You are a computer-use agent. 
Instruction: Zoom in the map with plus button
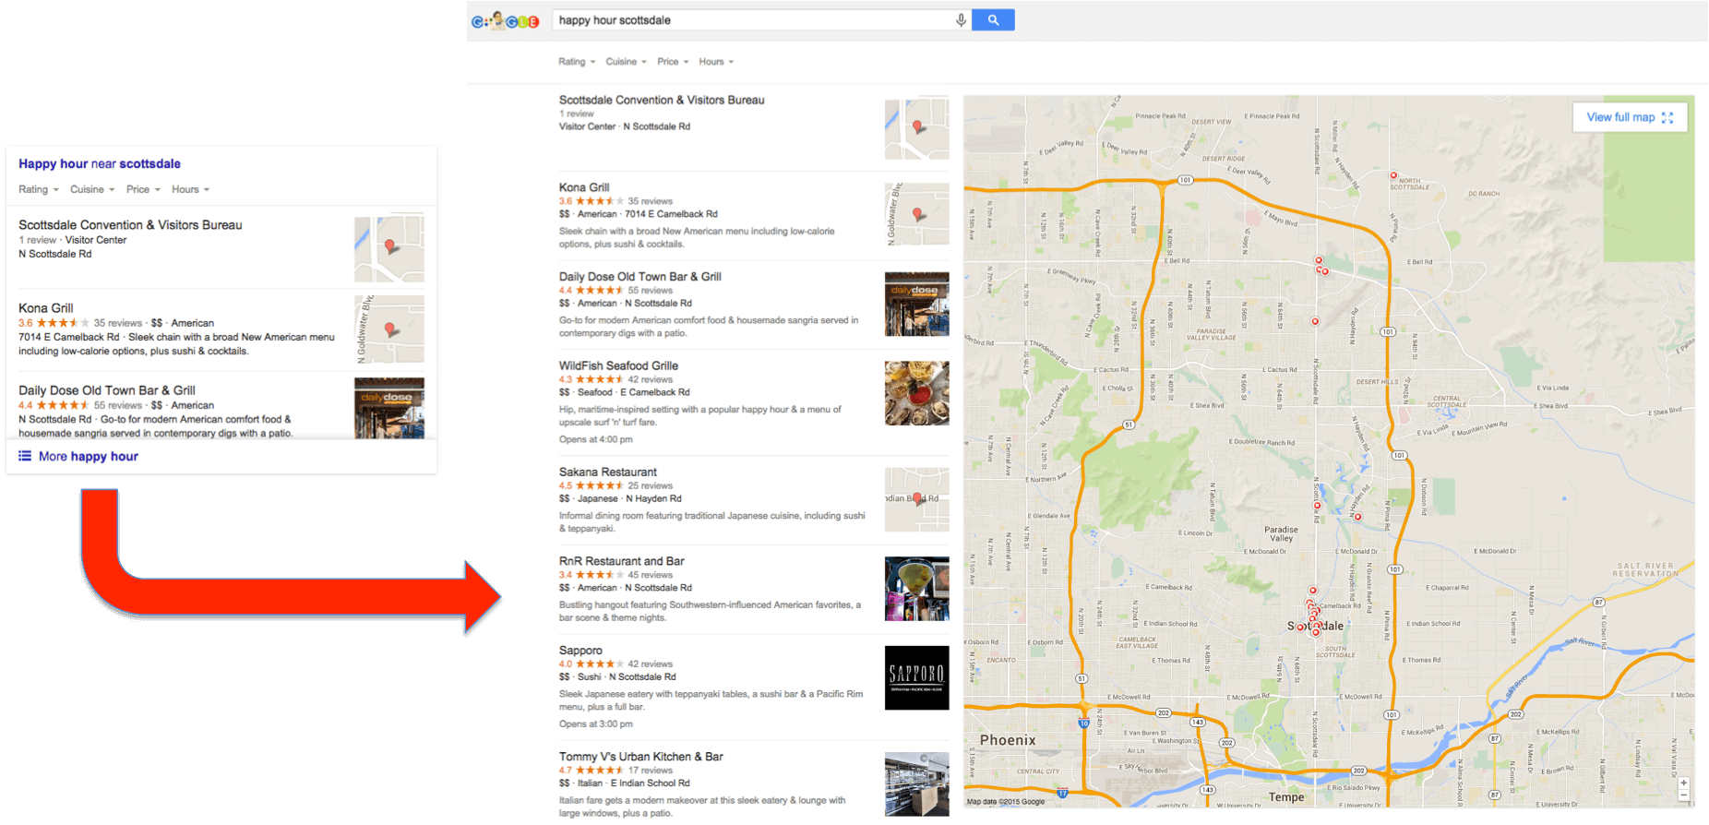coord(1683,783)
